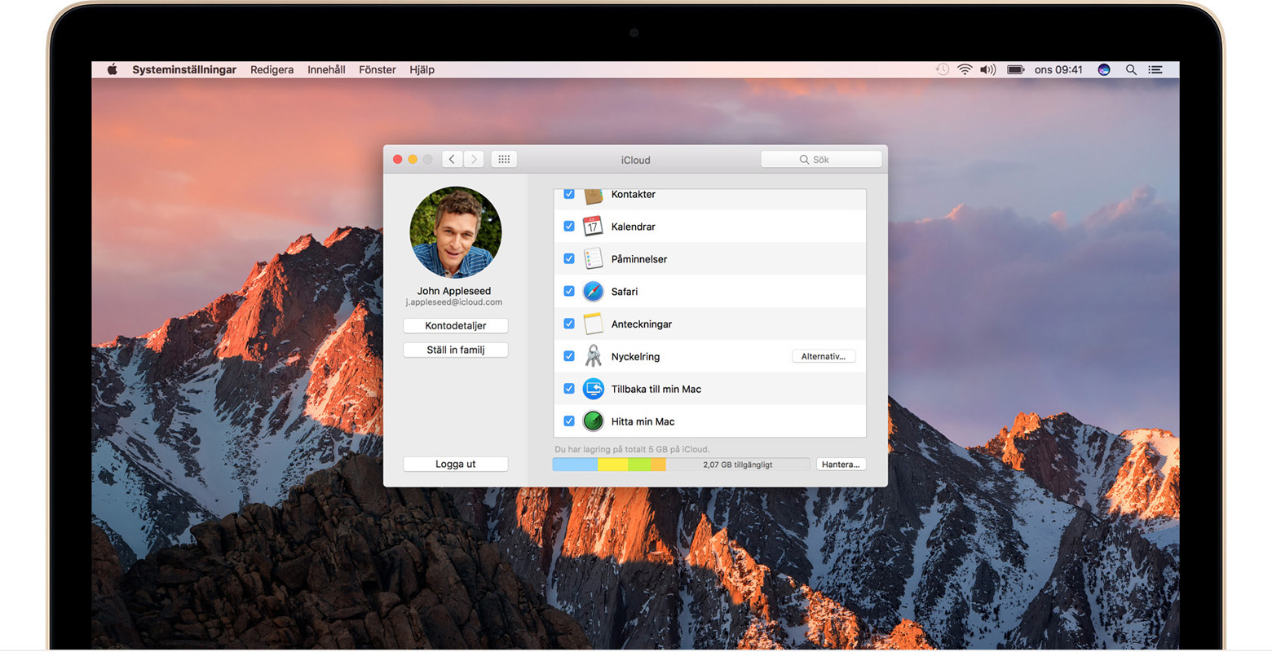Click the orange storage bar segment

point(658,465)
